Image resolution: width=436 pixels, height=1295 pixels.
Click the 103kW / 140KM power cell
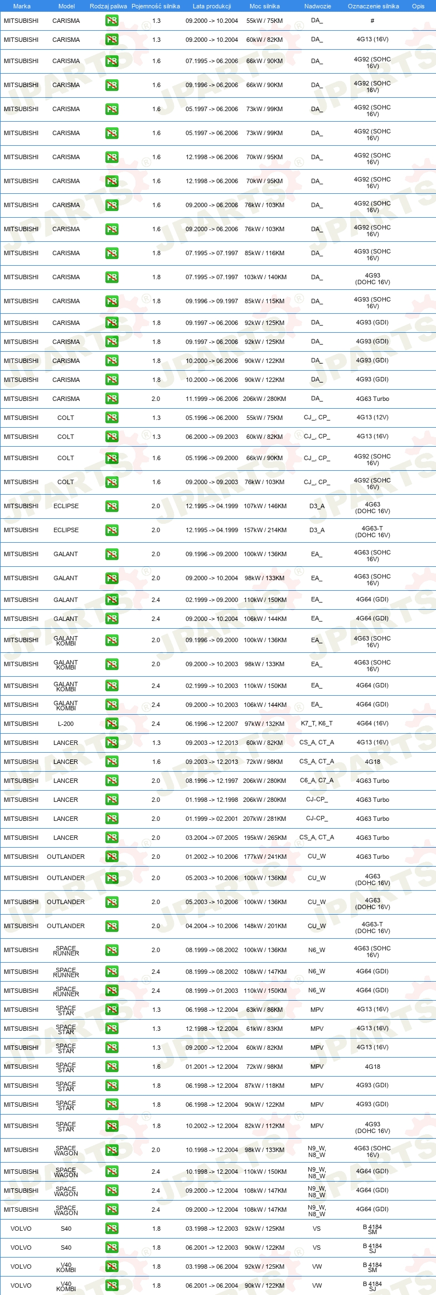coord(265,277)
